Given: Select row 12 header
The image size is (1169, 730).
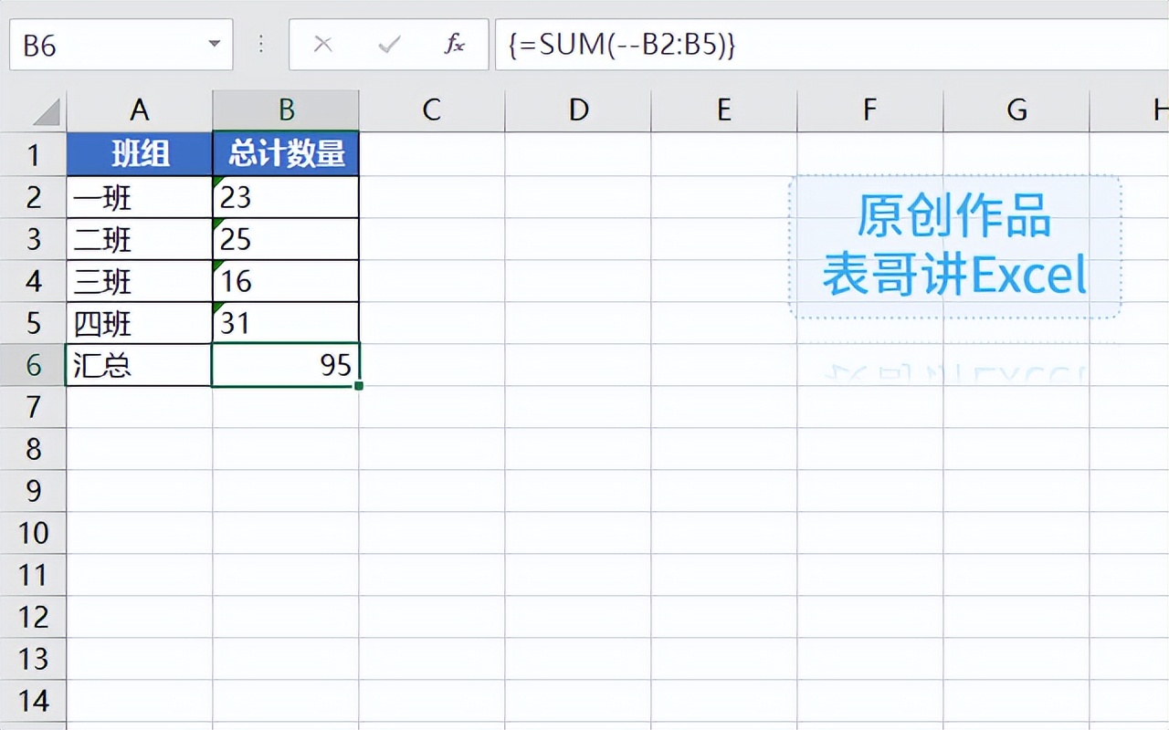Looking at the screenshot, I should point(33,617).
